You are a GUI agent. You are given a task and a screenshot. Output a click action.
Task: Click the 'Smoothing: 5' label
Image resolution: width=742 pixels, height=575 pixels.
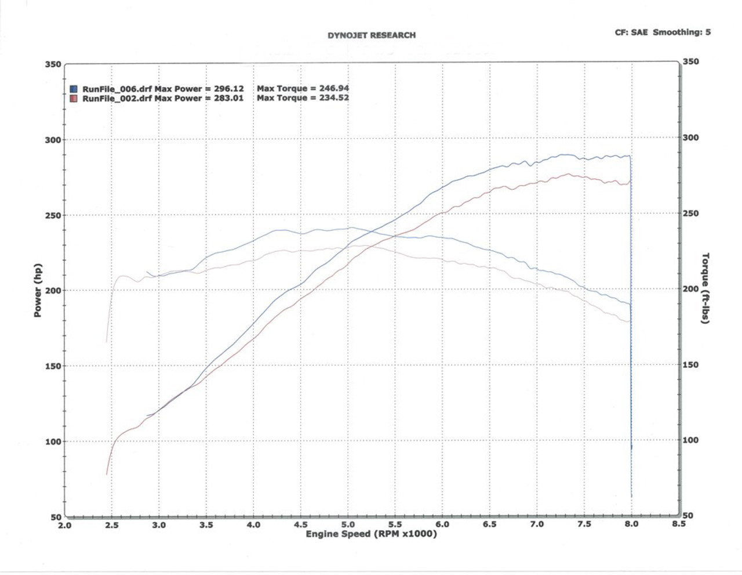click(x=682, y=32)
